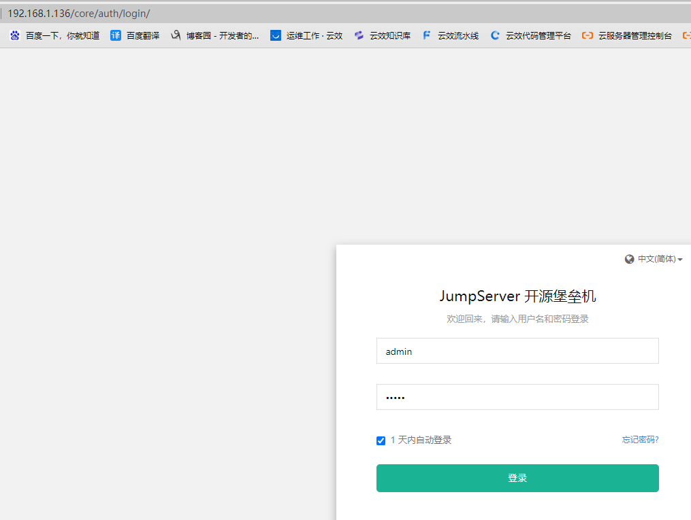Click the Baidu paw bookmark icon
The image size is (691, 520).
pyautogui.click(x=15, y=35)
